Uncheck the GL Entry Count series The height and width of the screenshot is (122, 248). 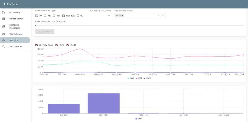pos(37,45)
